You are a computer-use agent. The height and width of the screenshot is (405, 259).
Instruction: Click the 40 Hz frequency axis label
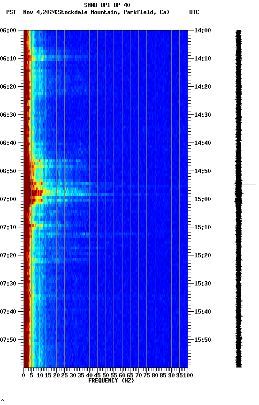tap(89, 375)
